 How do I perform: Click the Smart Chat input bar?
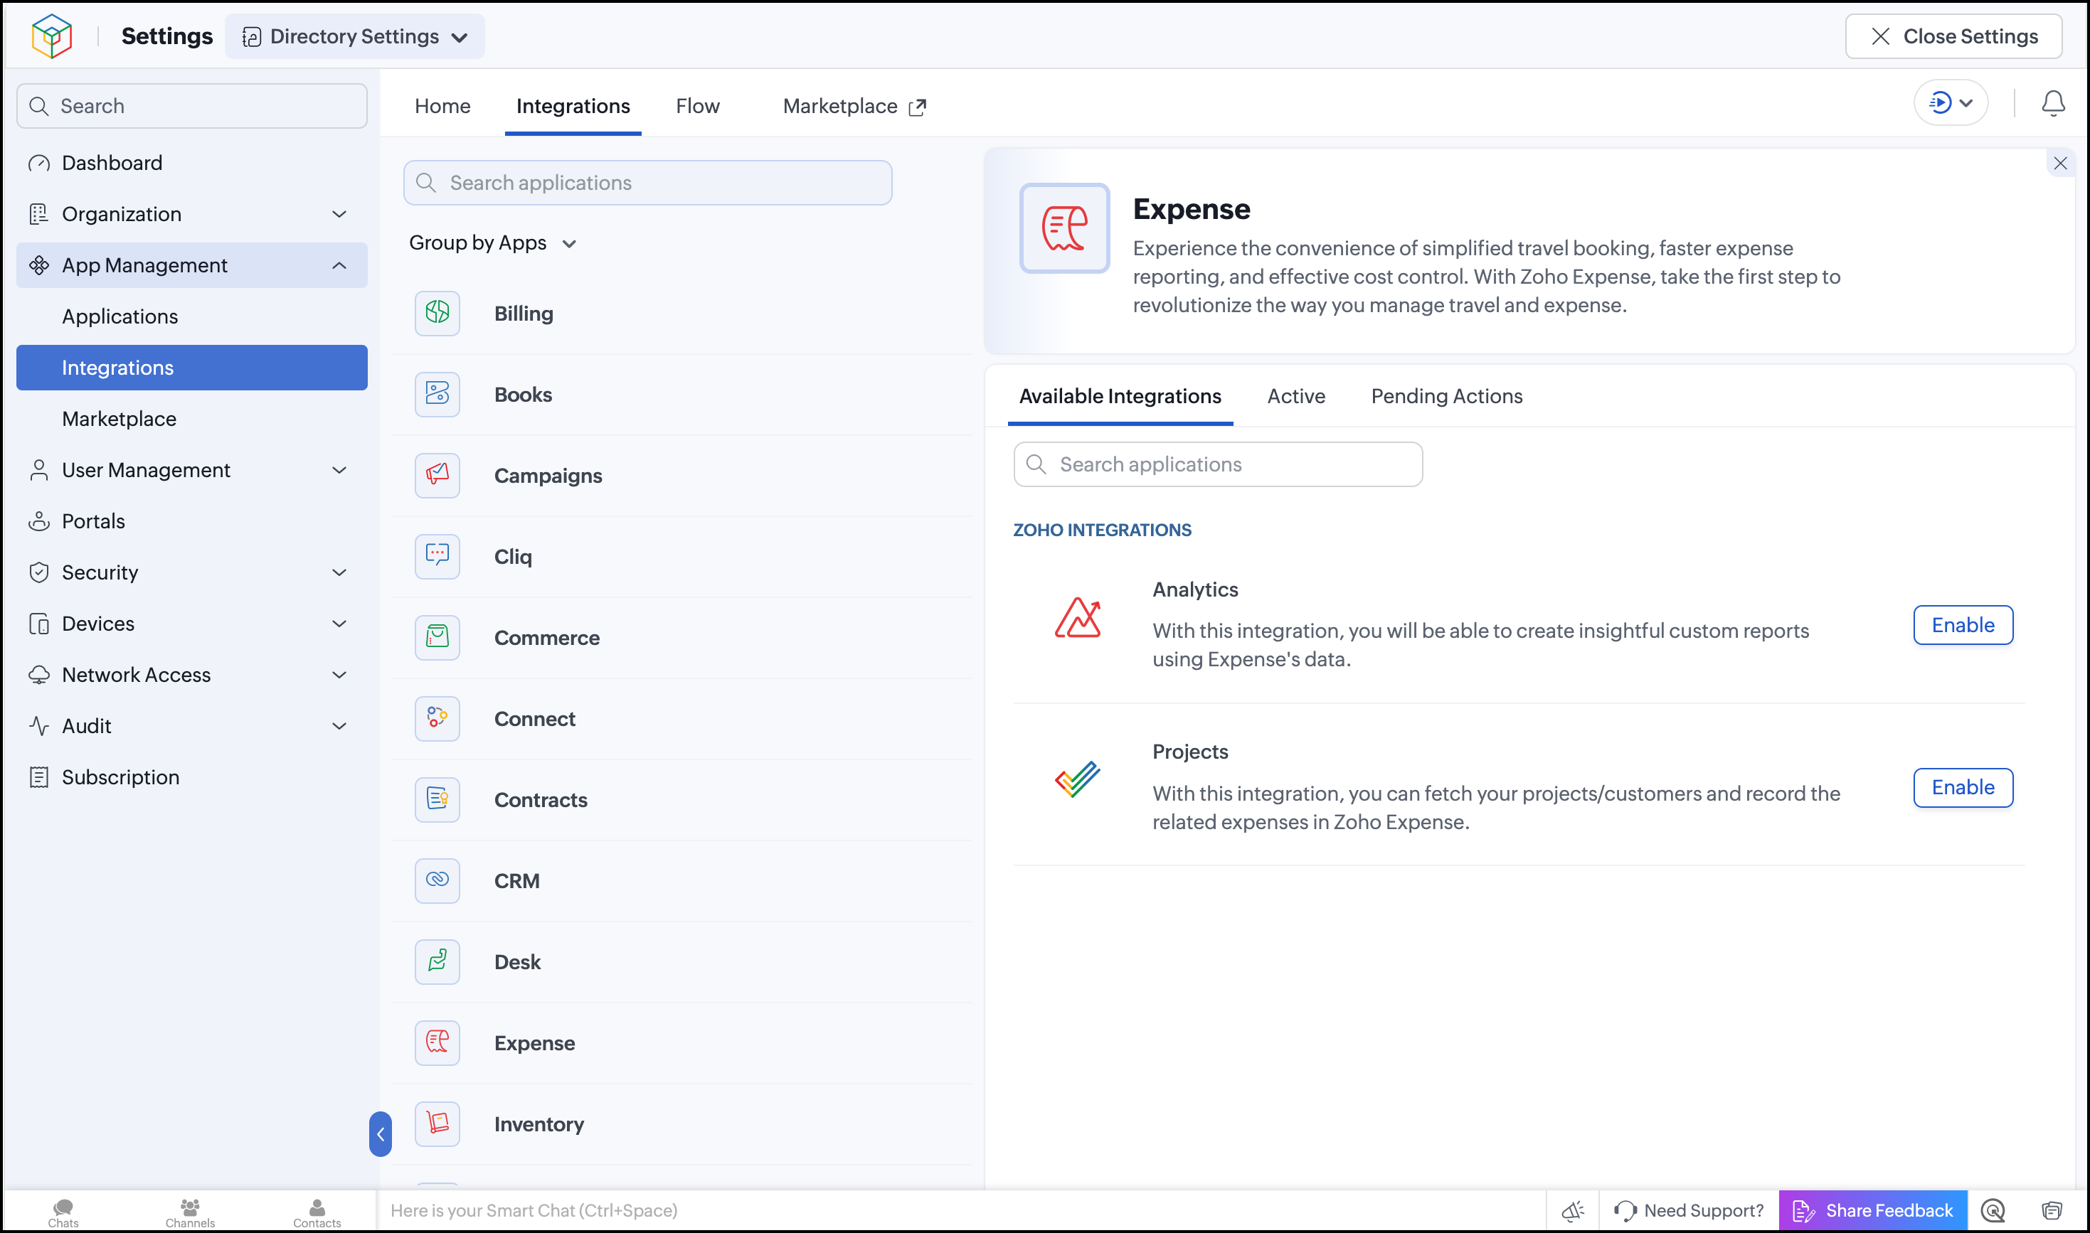962,1210
